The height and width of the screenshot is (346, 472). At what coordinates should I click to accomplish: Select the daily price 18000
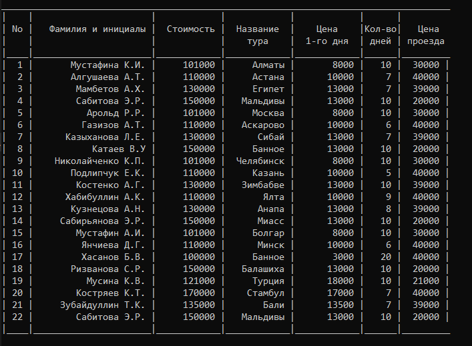pyautogui.click(x=340, y=281)
